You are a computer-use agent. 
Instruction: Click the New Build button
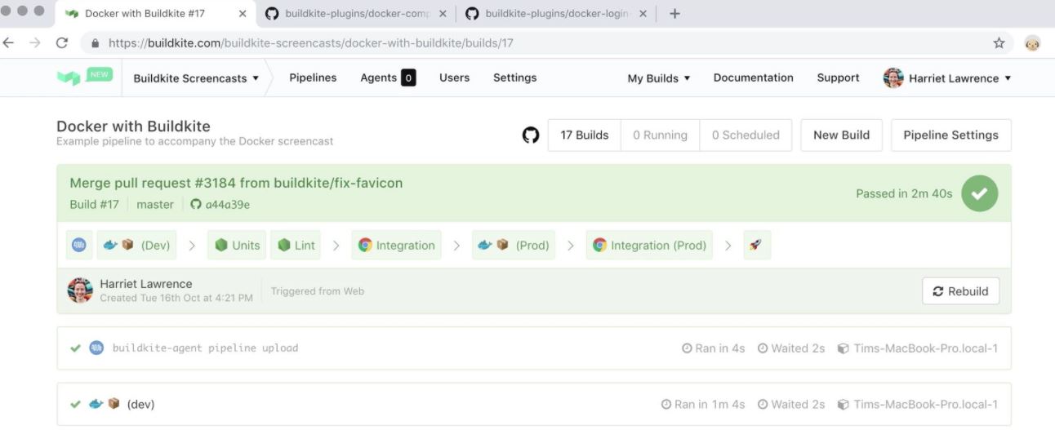click(x=841, y=135)
